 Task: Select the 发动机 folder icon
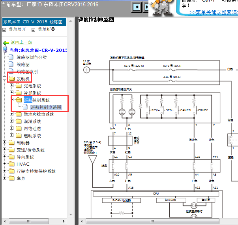coord(11,78)
